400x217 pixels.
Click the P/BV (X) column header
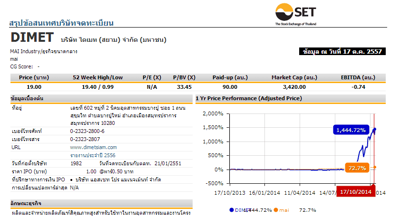(184, 77)
